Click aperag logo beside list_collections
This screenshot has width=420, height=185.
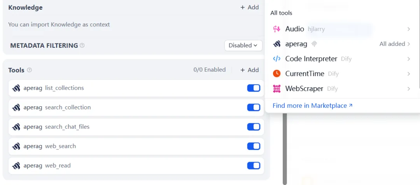(x=16, y=88)
